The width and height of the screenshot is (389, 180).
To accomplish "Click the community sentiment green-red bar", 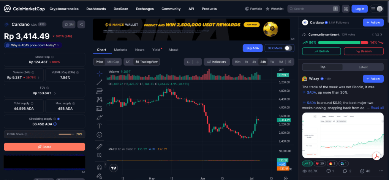I will pyautogui.click(x=343, y=42).
